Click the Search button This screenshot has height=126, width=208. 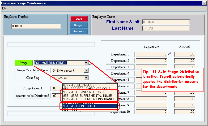coord(79,25)
